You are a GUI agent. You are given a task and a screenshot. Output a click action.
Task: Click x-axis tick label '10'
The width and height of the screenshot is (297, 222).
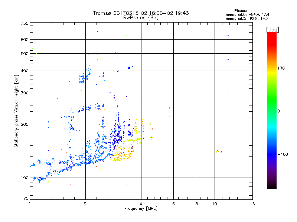coord(215,204)
